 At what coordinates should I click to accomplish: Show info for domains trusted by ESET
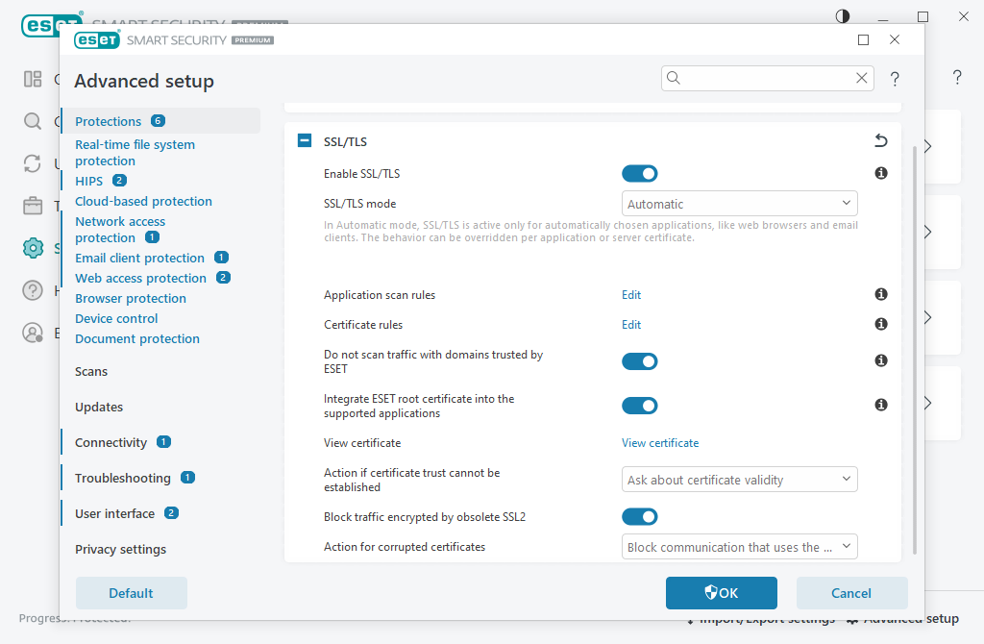881,360
